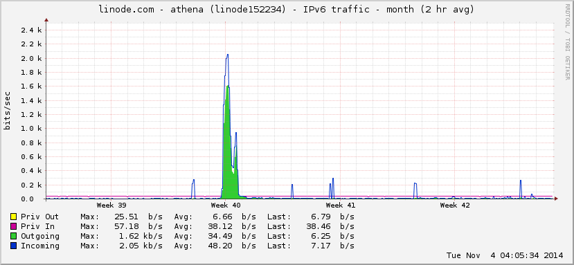Screen dimensions: 574x265
Task: Click the Week 42 axis label
Action: click(x=455, y=205)
